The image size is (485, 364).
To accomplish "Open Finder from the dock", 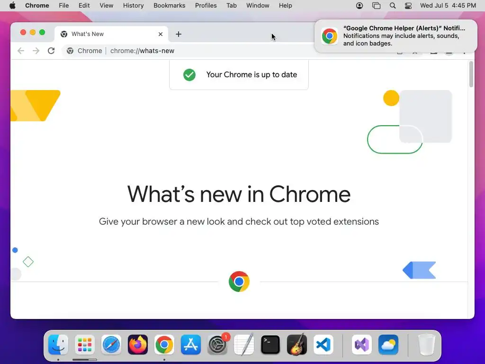I will coord(58,345).
